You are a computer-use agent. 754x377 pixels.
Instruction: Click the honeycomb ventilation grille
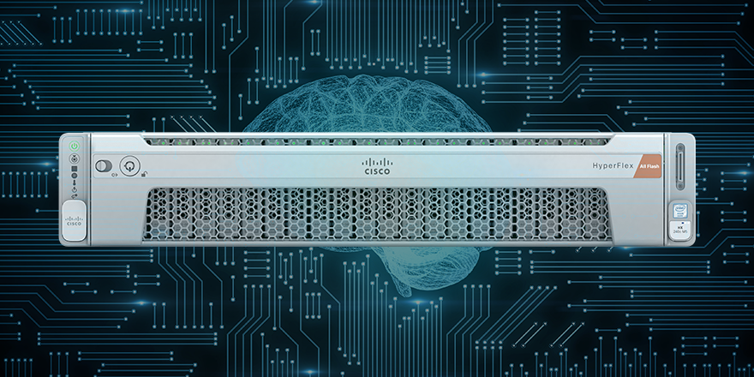pos(376,212)
